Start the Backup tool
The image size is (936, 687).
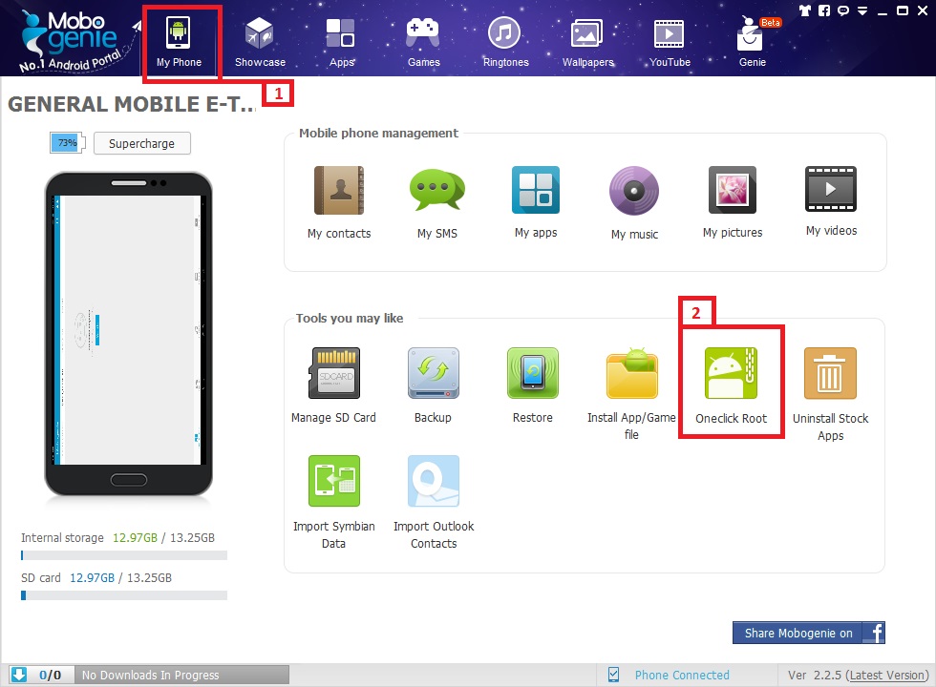tap(433, 374)
